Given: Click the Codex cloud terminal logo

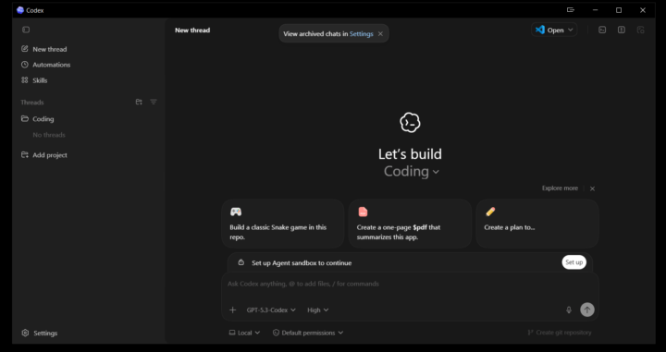Looking at the screenshot, I should 410,123.
